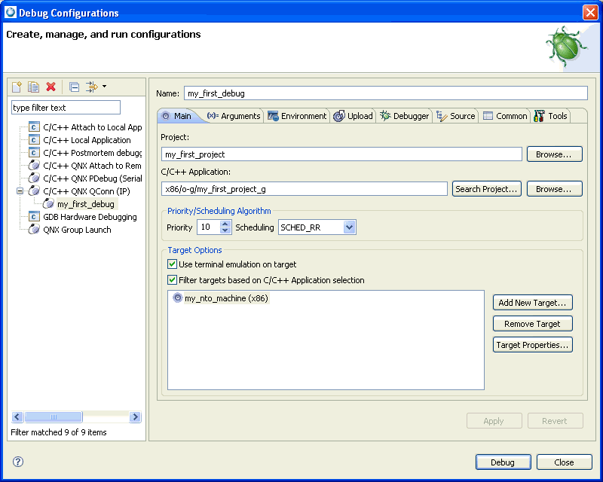603x482 pixels.
Task: Click the Add New Target button
Action: (532, 302)
